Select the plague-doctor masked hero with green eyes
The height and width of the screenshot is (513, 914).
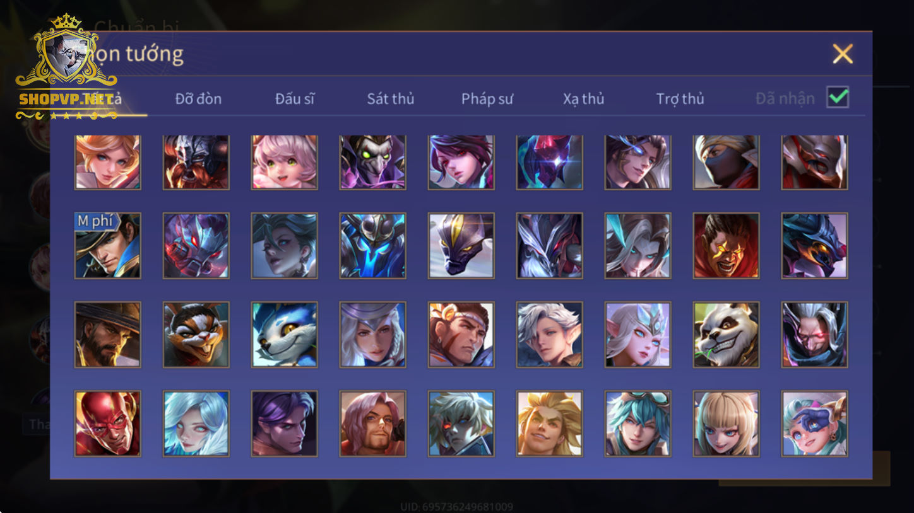click(x=373, y=162)
